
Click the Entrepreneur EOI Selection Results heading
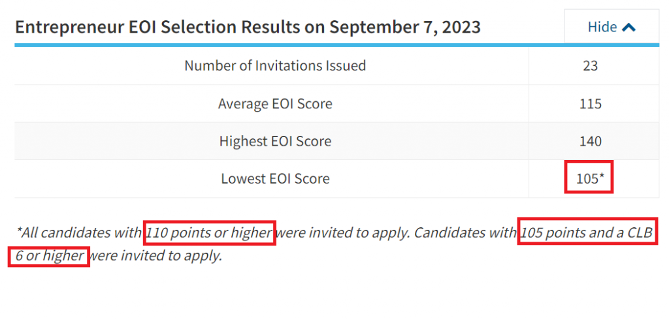tap(248, 27)
